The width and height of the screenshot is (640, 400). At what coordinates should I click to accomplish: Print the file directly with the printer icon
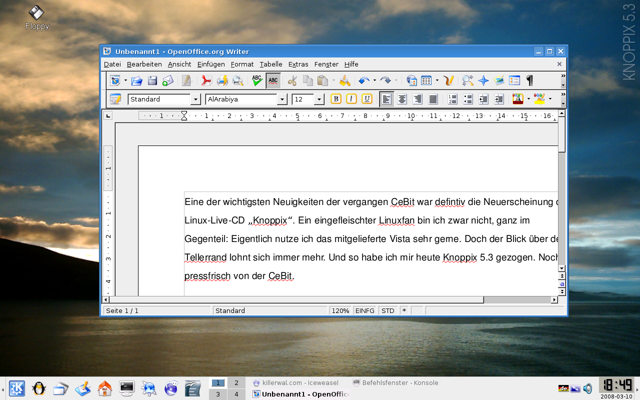tap(222, 80)
